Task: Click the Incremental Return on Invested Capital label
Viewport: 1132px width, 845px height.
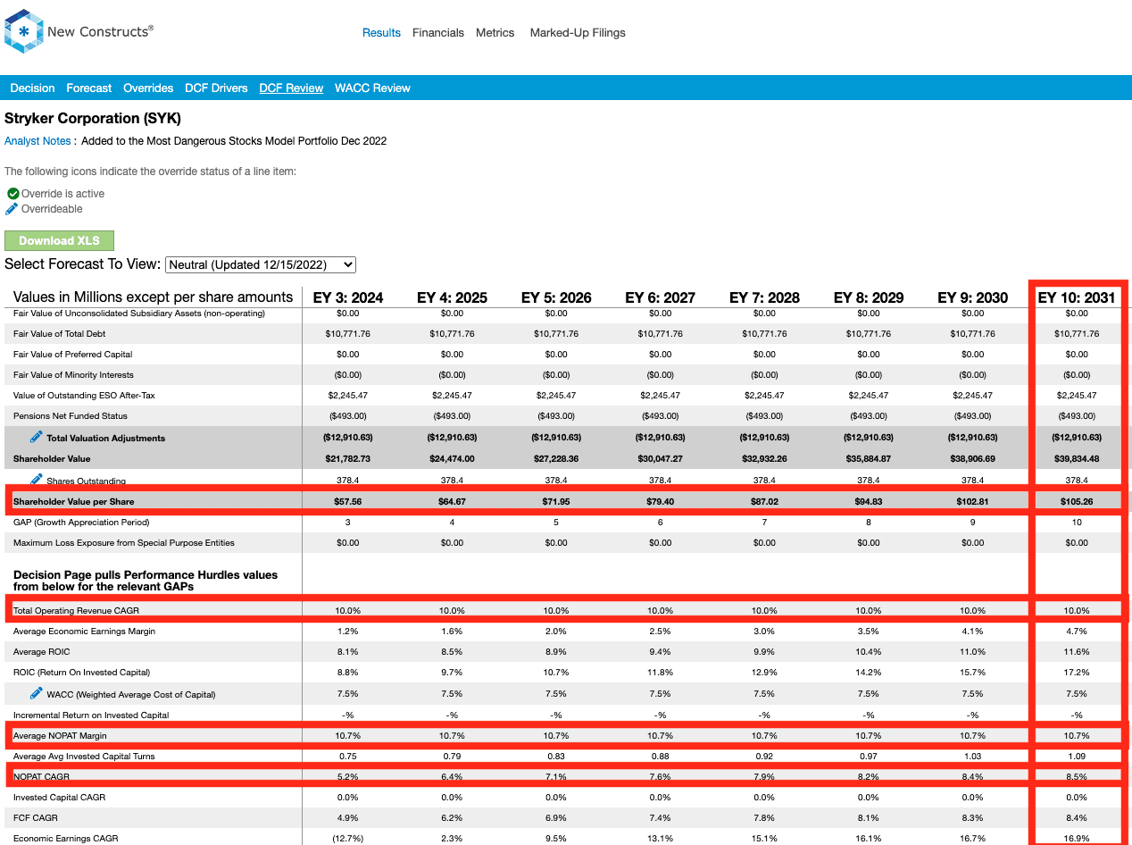Action: 91,715
